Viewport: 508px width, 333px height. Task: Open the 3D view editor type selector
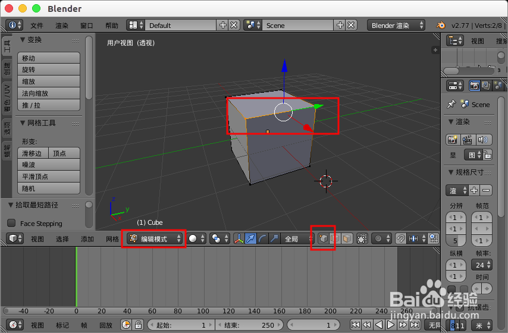point(15,238)
